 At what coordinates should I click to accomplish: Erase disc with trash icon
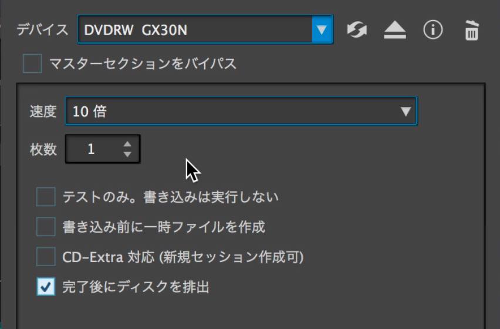(x=472, y=31)
